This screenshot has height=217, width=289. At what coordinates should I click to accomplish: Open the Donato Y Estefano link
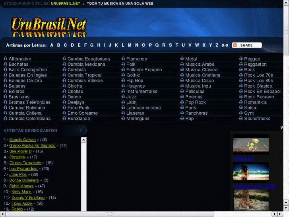tap(28, 197)
